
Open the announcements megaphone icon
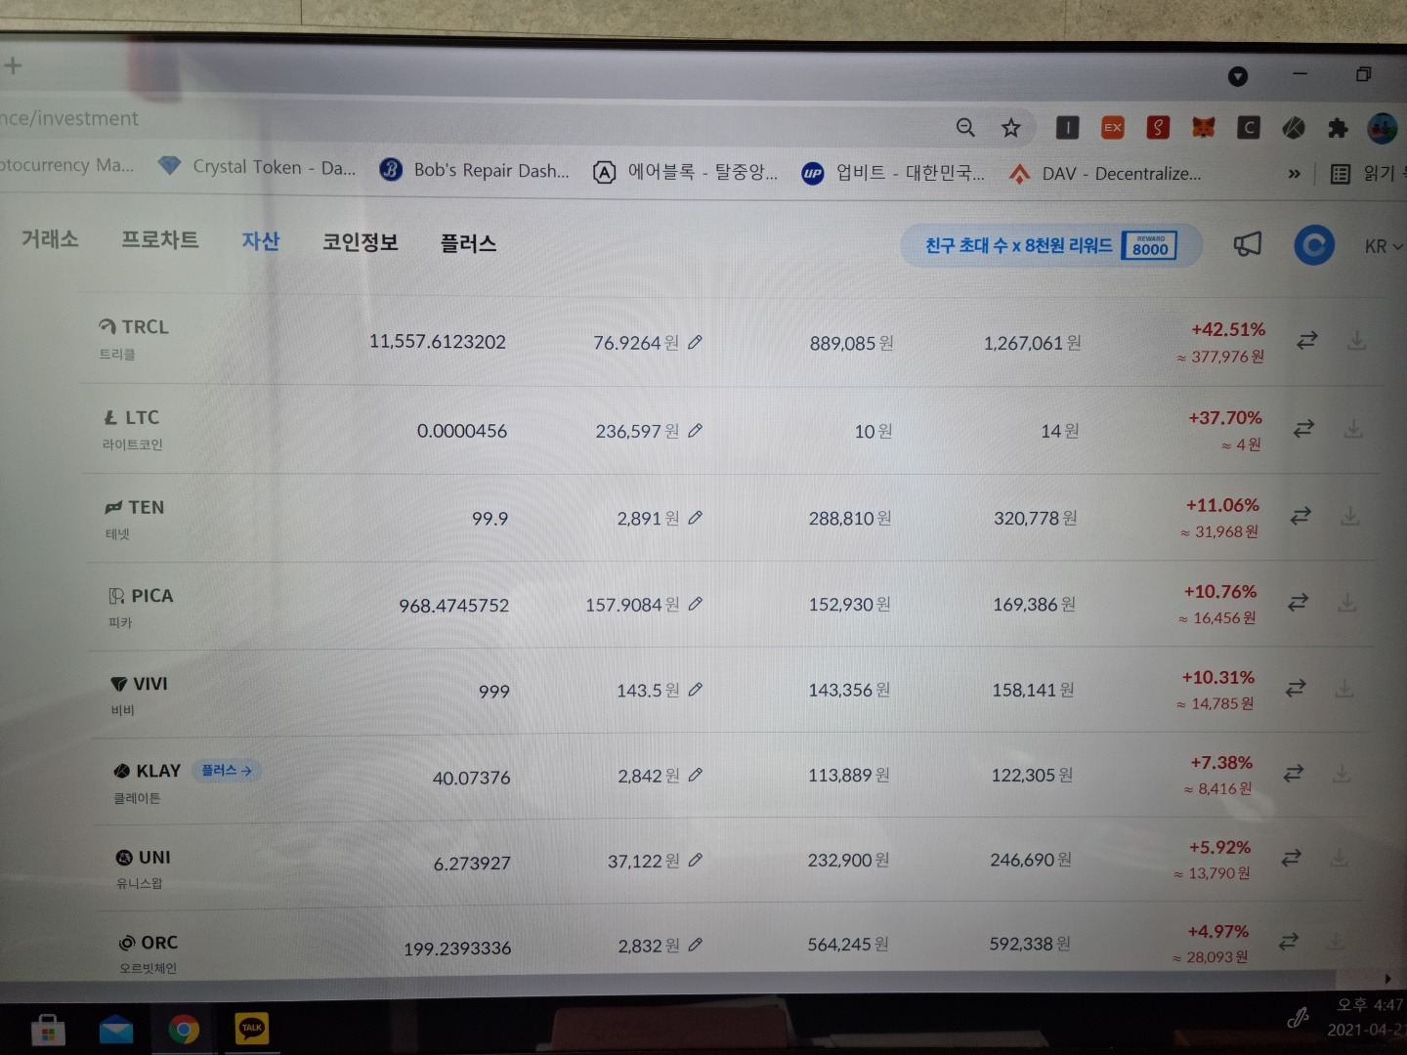pyautogui.click(x=1247, y=244)
